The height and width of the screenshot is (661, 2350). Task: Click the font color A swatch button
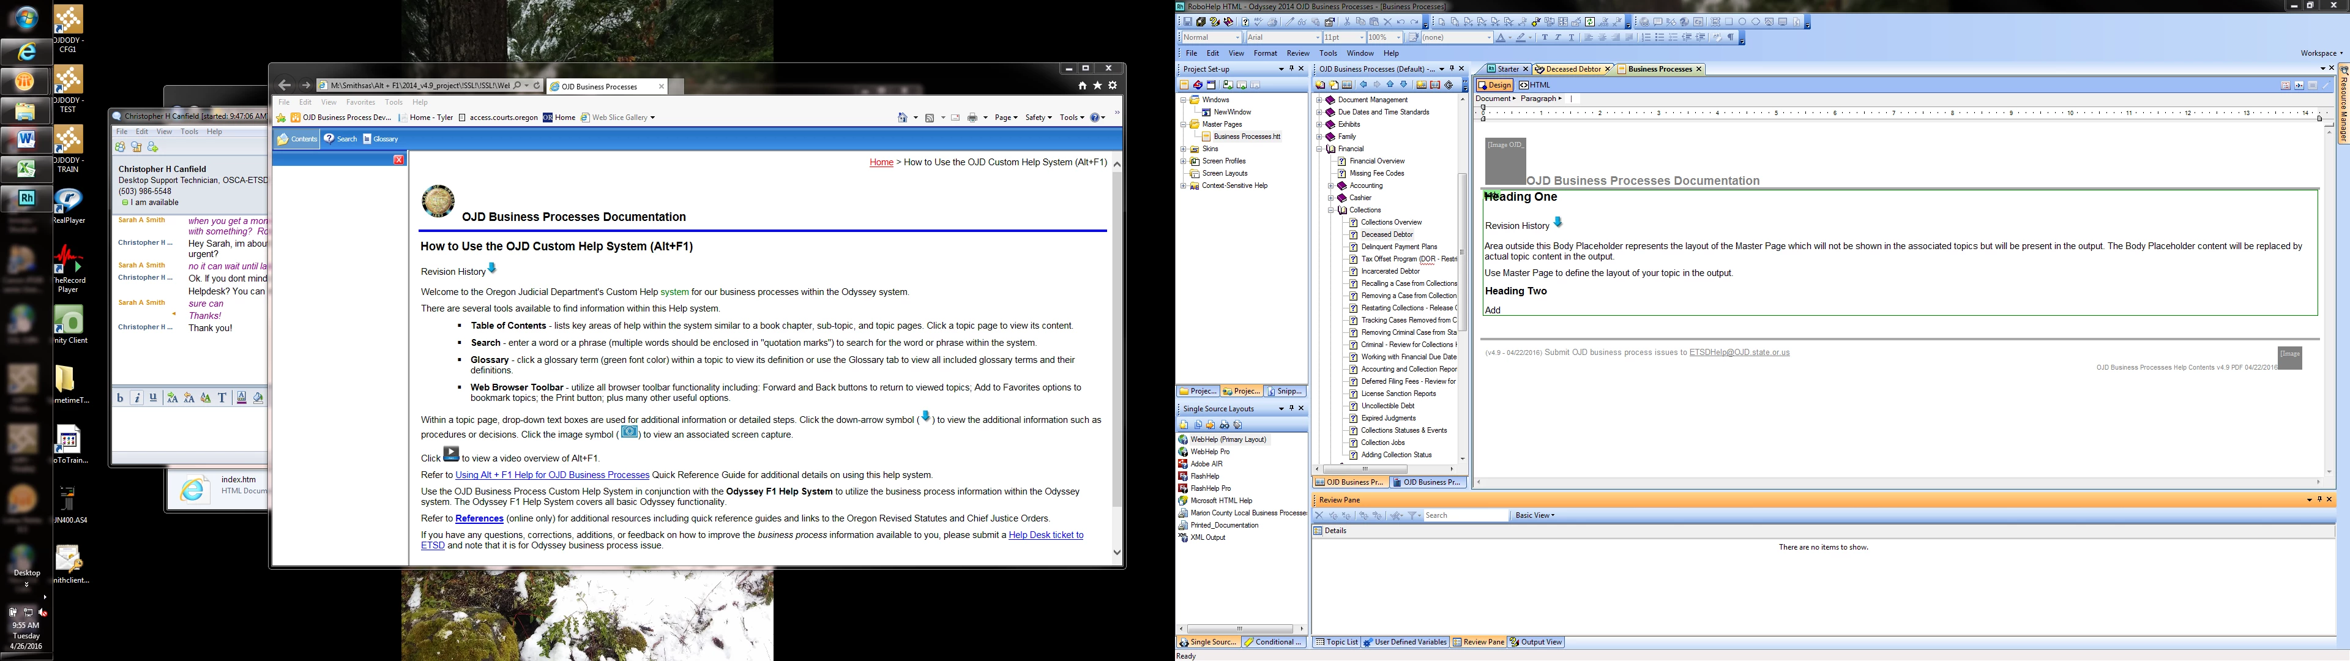pos(1501,37)
